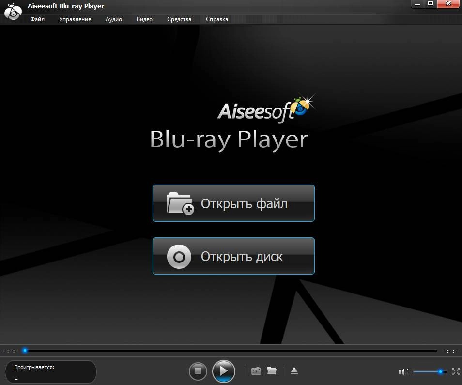Image resolution: width=462 pixels, height=385 pixels.
Task: Take a snapshot with the camera icon
Action: 256,371
